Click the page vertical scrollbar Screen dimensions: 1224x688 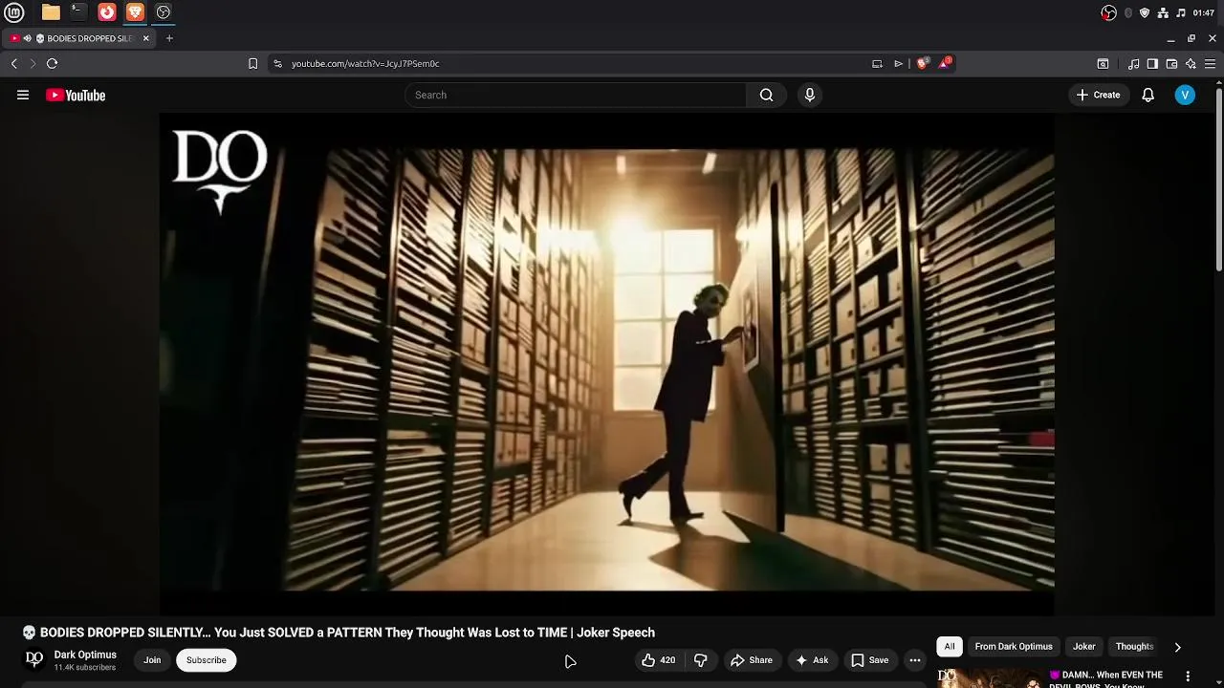[x=1219, y=181]
